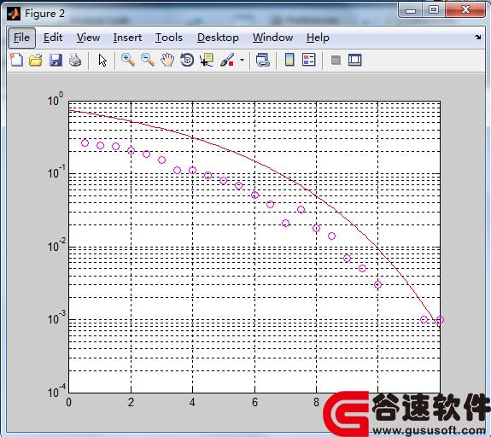Close the Figure 2 window
The width and height of the screenshot is (491, 437).
[465, 9]
